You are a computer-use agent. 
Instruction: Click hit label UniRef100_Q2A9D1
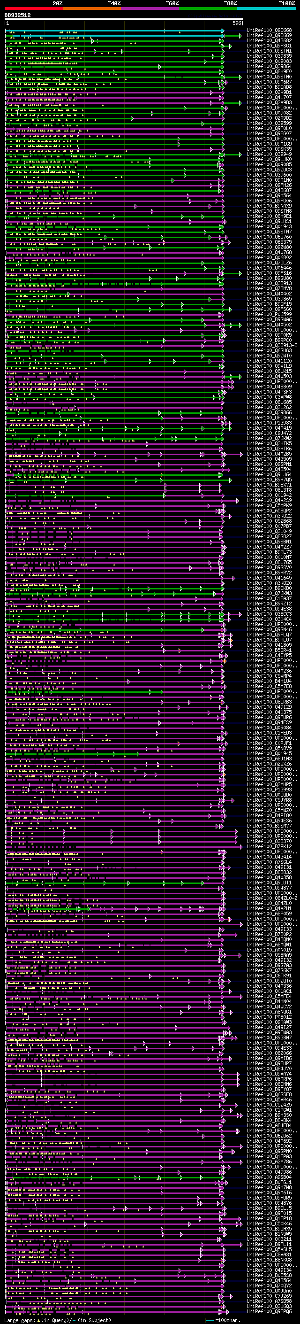[269, 92]
